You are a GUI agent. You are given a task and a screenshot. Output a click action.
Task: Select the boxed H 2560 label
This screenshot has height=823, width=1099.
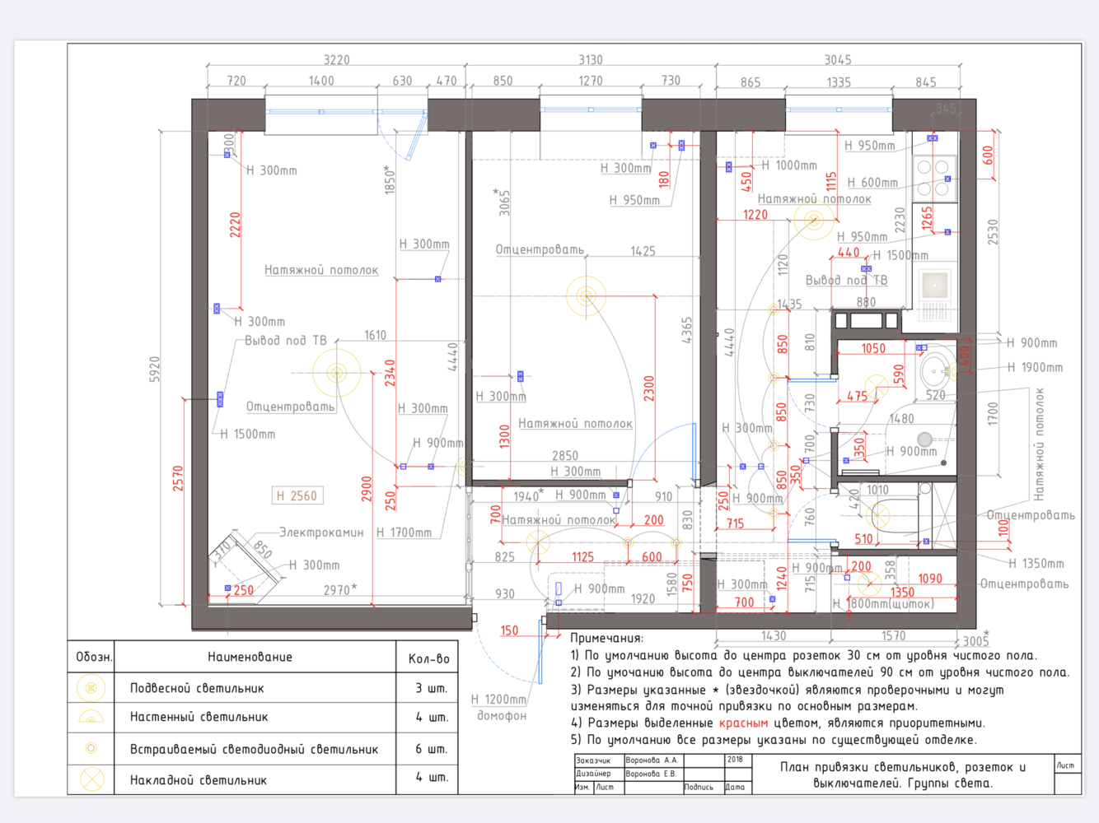[x=297, y=495]
